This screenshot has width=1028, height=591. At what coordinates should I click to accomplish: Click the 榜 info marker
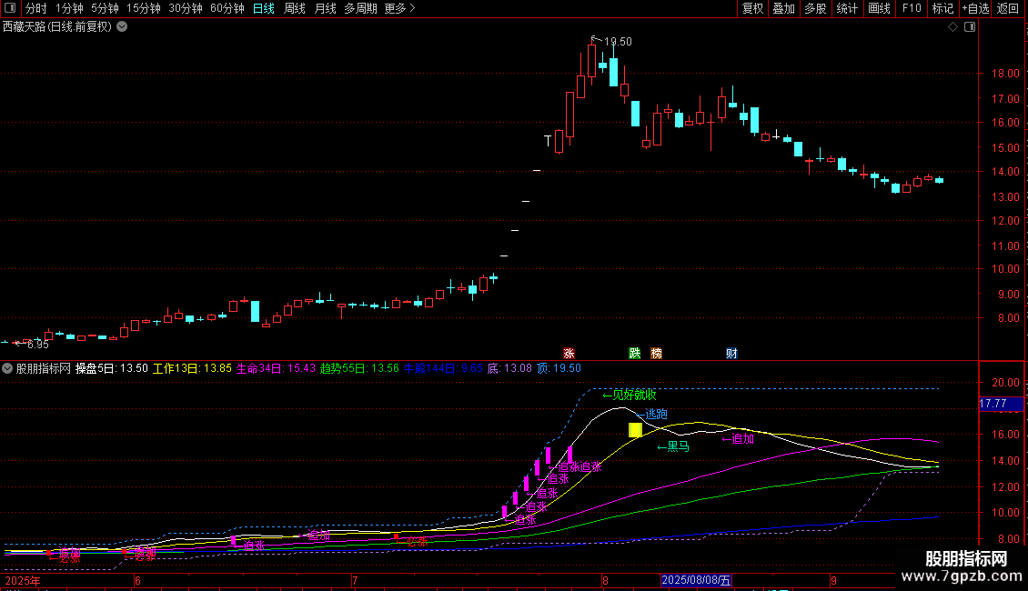click(x=656, y=353)
